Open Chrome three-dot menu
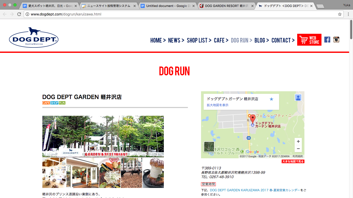 (349, 14)
